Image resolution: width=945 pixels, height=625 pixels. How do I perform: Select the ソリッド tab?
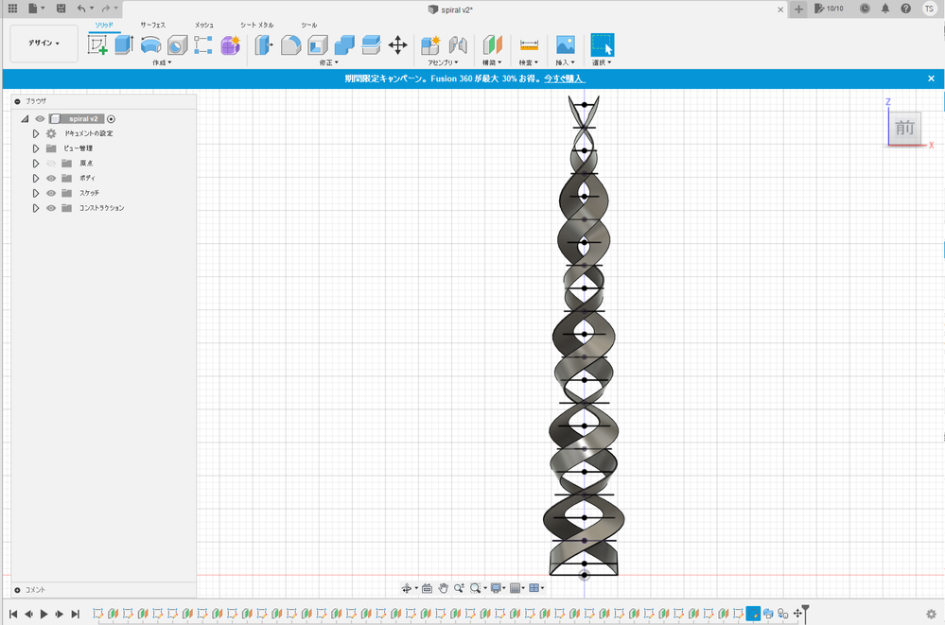[x=104, y=25]
